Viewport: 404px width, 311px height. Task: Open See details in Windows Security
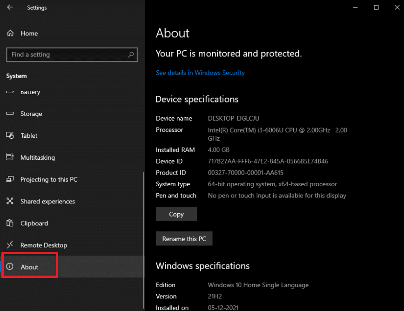click(x=200, y=73)
